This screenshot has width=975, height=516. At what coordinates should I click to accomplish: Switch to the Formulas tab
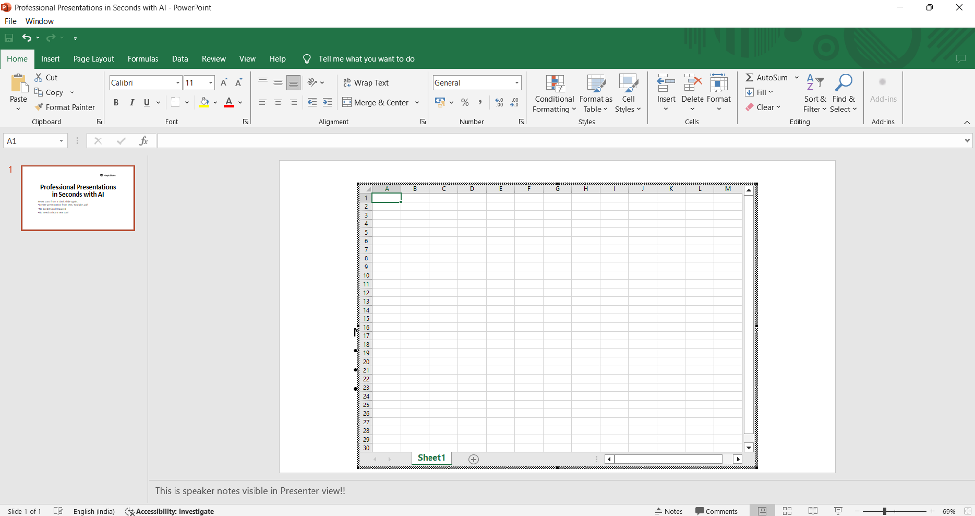[x=143, y=59]
